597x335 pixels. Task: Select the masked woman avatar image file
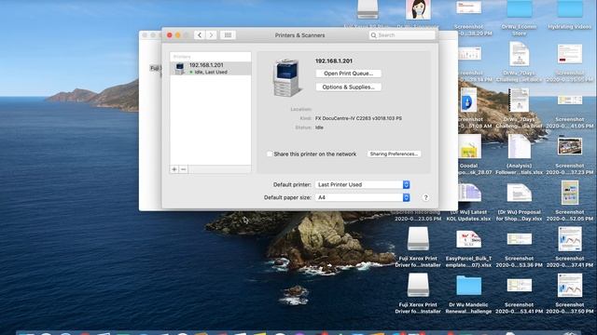tap(419, 9)
